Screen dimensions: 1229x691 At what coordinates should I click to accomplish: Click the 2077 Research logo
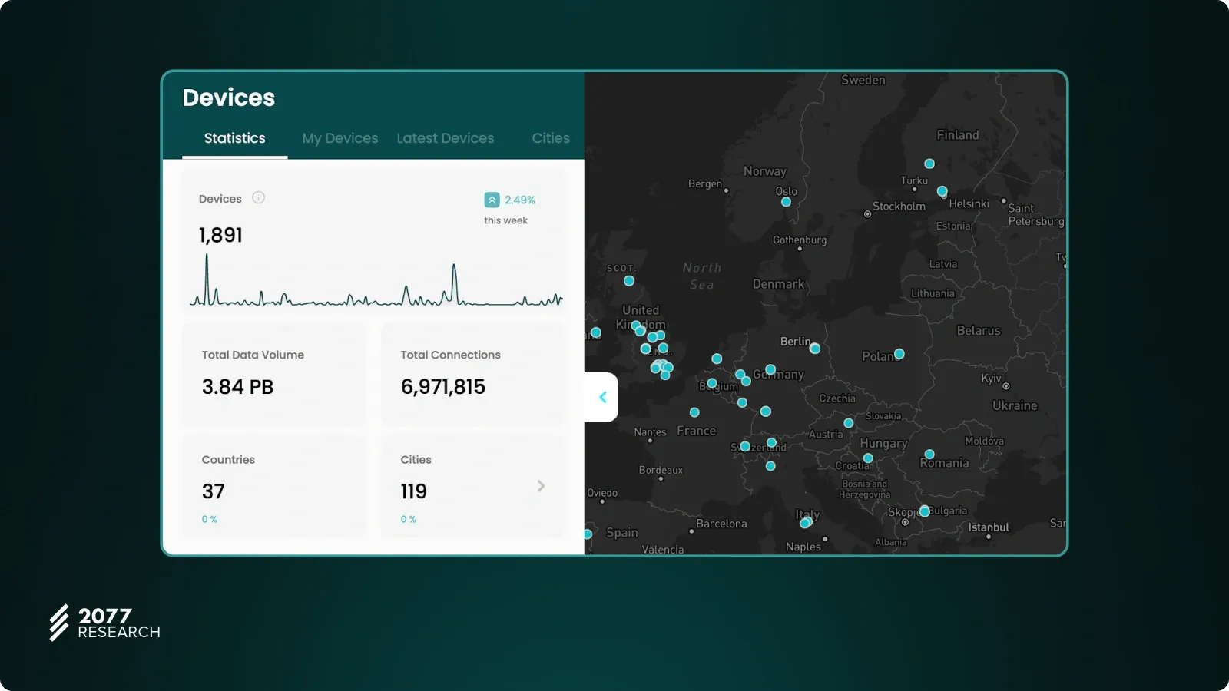(x=104, y=623)
